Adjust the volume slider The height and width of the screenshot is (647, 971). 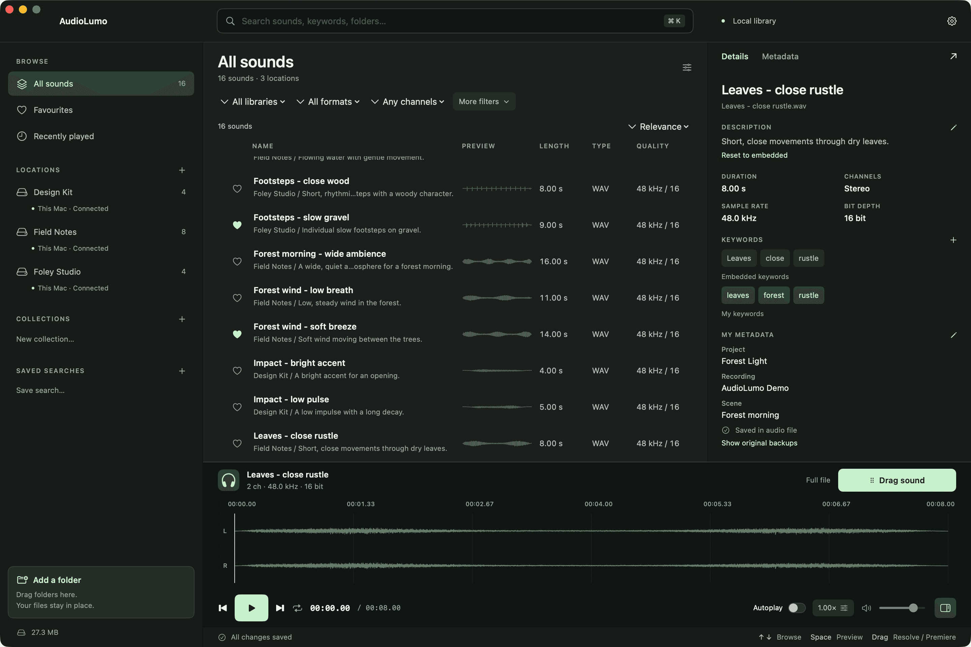(x=902, y=608)
